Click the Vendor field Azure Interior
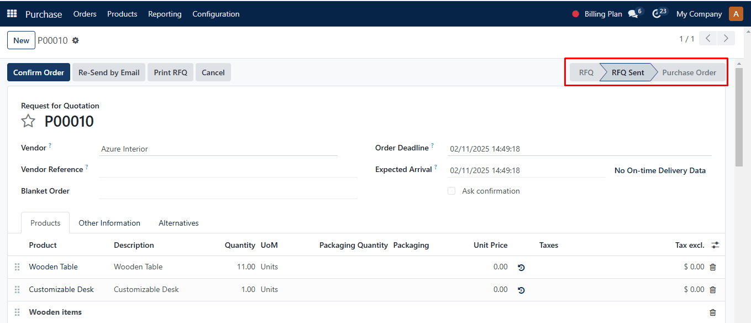This screenshot has width=751, height=323. (218, 149)
